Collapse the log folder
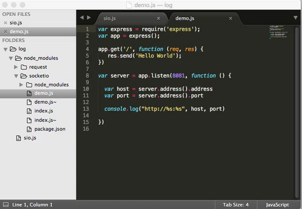 [x=6, y=49]
